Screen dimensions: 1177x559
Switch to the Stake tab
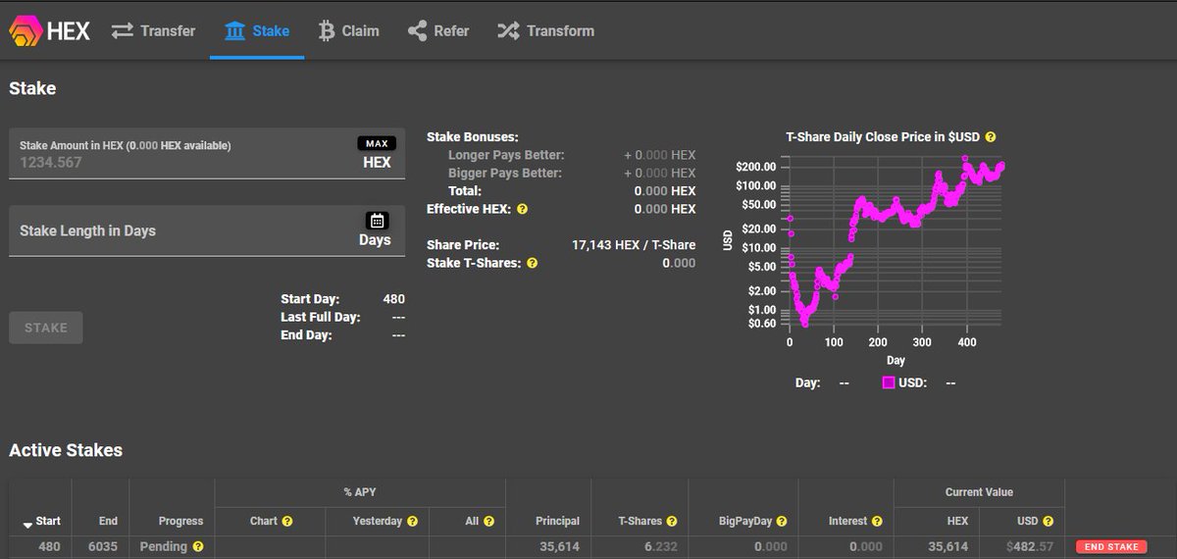click(257, 30)
